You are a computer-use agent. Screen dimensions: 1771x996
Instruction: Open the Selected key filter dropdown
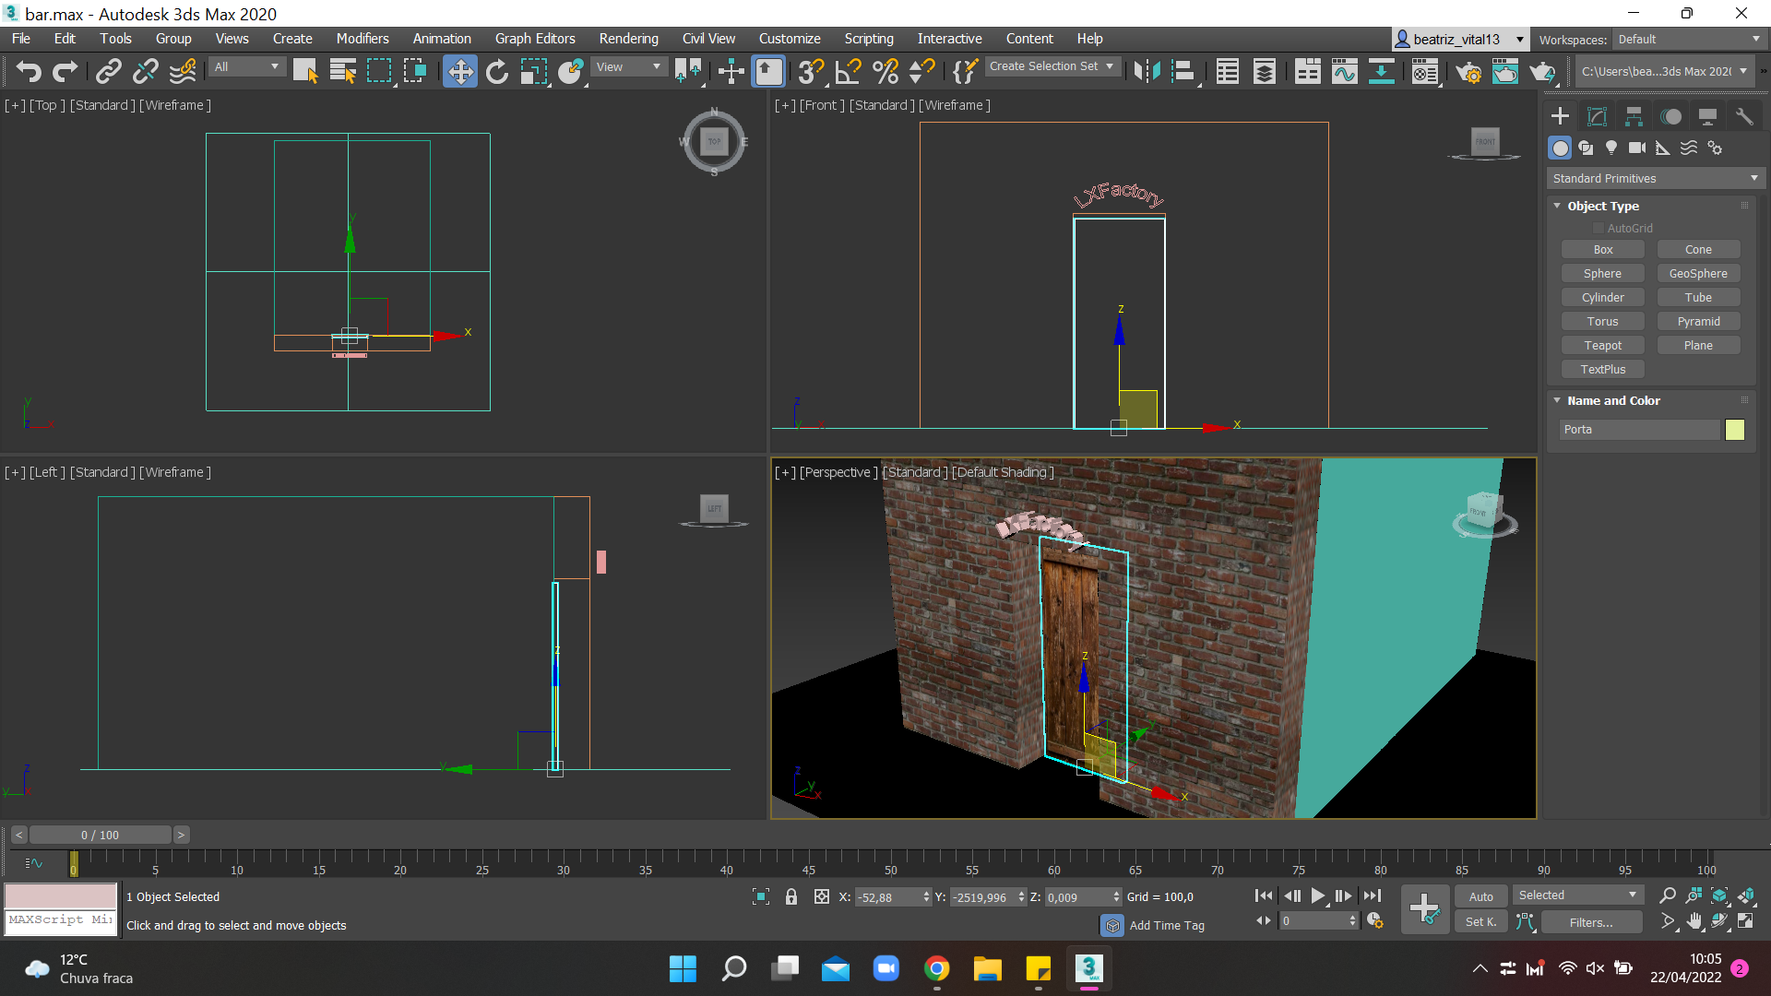pyautogui.click(x=1577, y=895)
